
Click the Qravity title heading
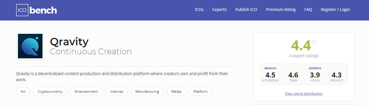coord(69,42)
